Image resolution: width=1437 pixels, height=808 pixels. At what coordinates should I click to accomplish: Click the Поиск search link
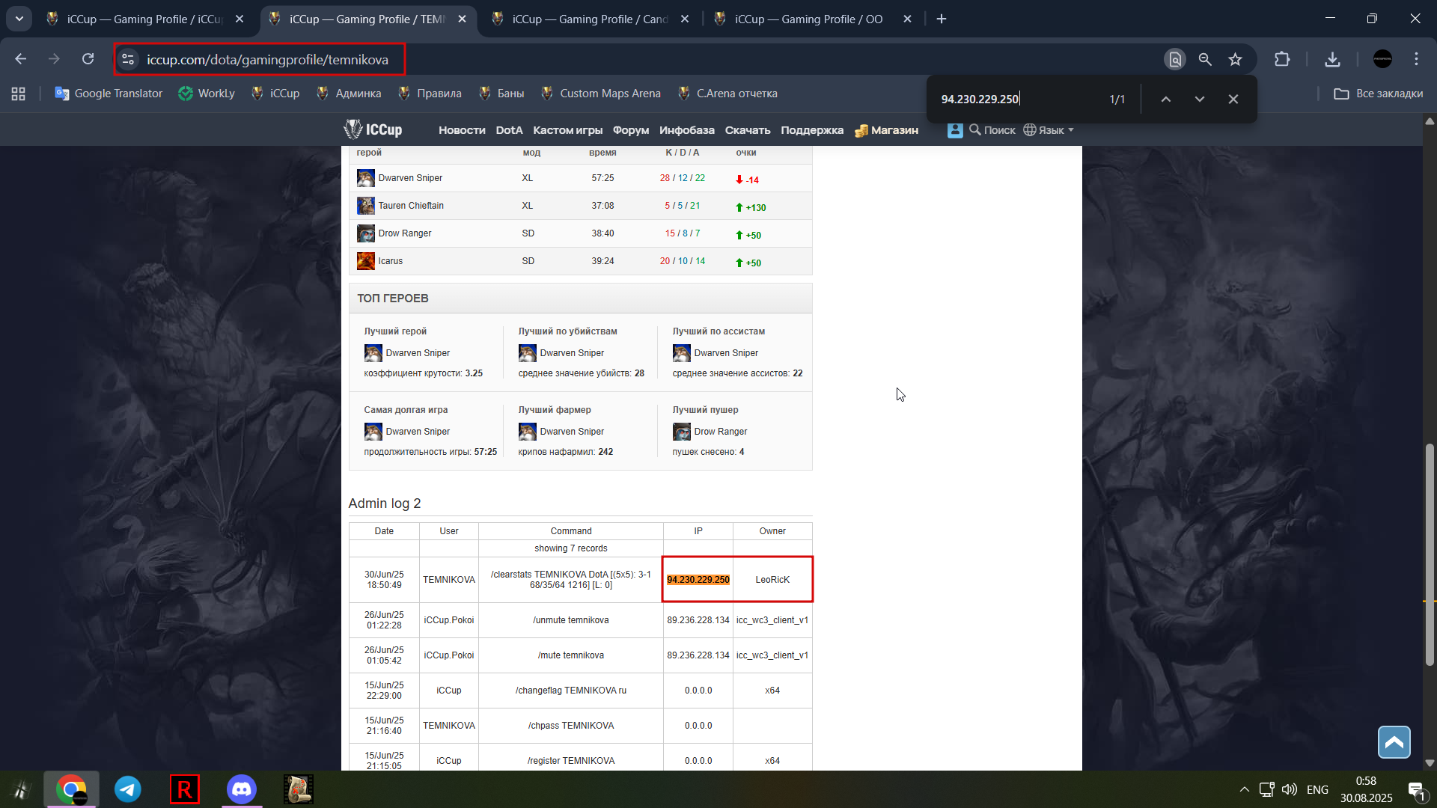(x=992, y=130)
